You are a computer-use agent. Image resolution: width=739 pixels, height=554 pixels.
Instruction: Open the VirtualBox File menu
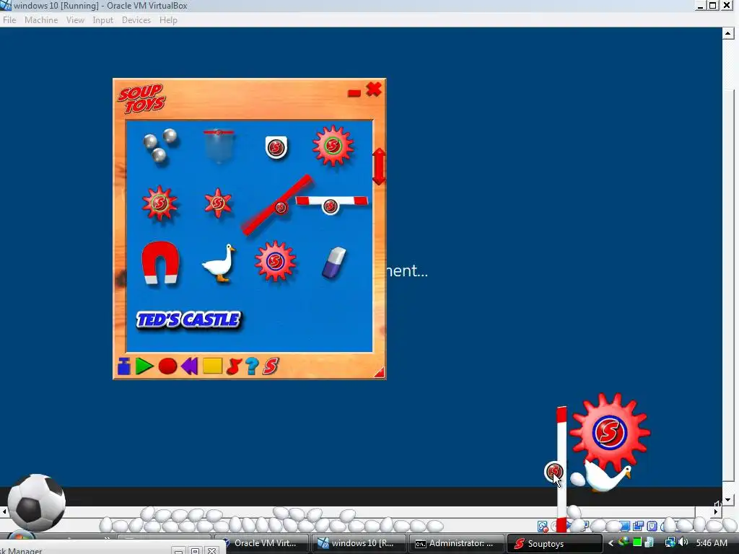(9, 20)
